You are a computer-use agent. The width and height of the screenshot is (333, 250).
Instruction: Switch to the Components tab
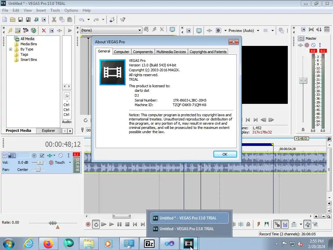pos(143,52)
